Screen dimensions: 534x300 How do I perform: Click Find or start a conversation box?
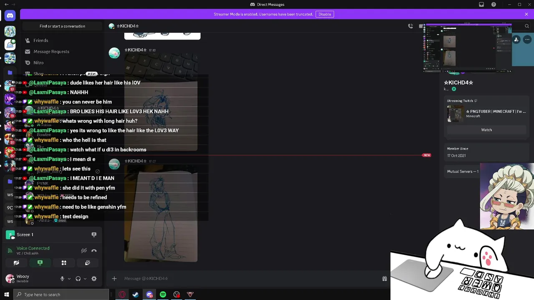[x=62, y=26]
